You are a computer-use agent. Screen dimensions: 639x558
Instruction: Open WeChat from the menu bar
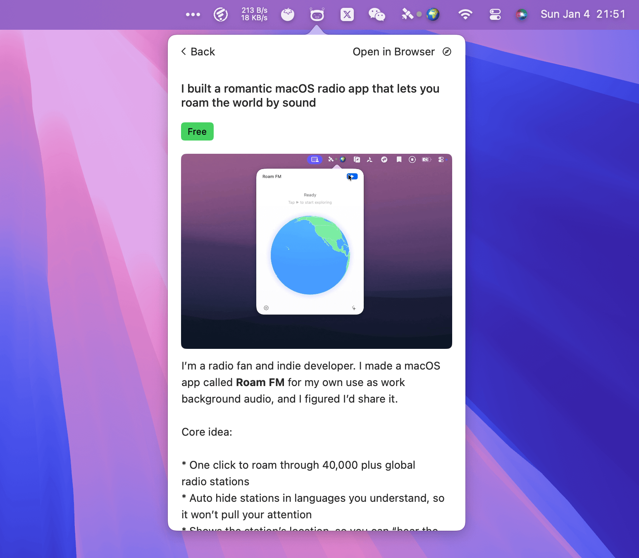pos(377,15)
